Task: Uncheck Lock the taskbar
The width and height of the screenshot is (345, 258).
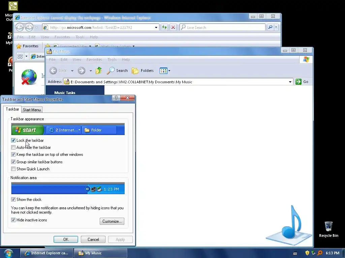Action: tap(13, 140)
